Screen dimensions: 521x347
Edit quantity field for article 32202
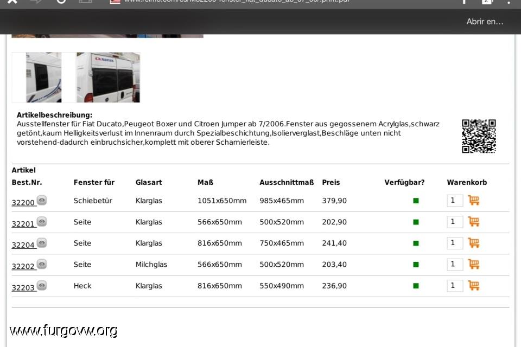pyautogui.click(x=455, y=265)
